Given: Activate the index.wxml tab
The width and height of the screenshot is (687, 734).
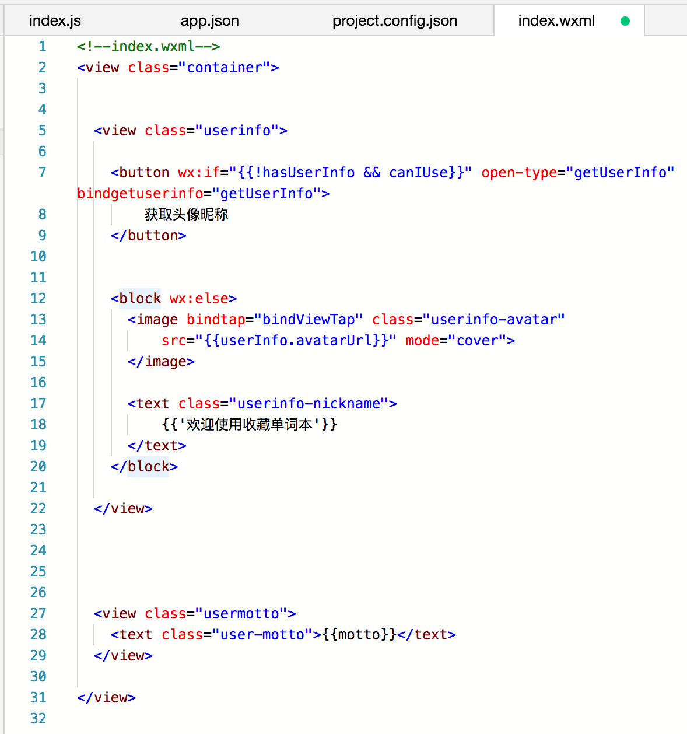Looking at the screenshot, I should pos(556,21).
